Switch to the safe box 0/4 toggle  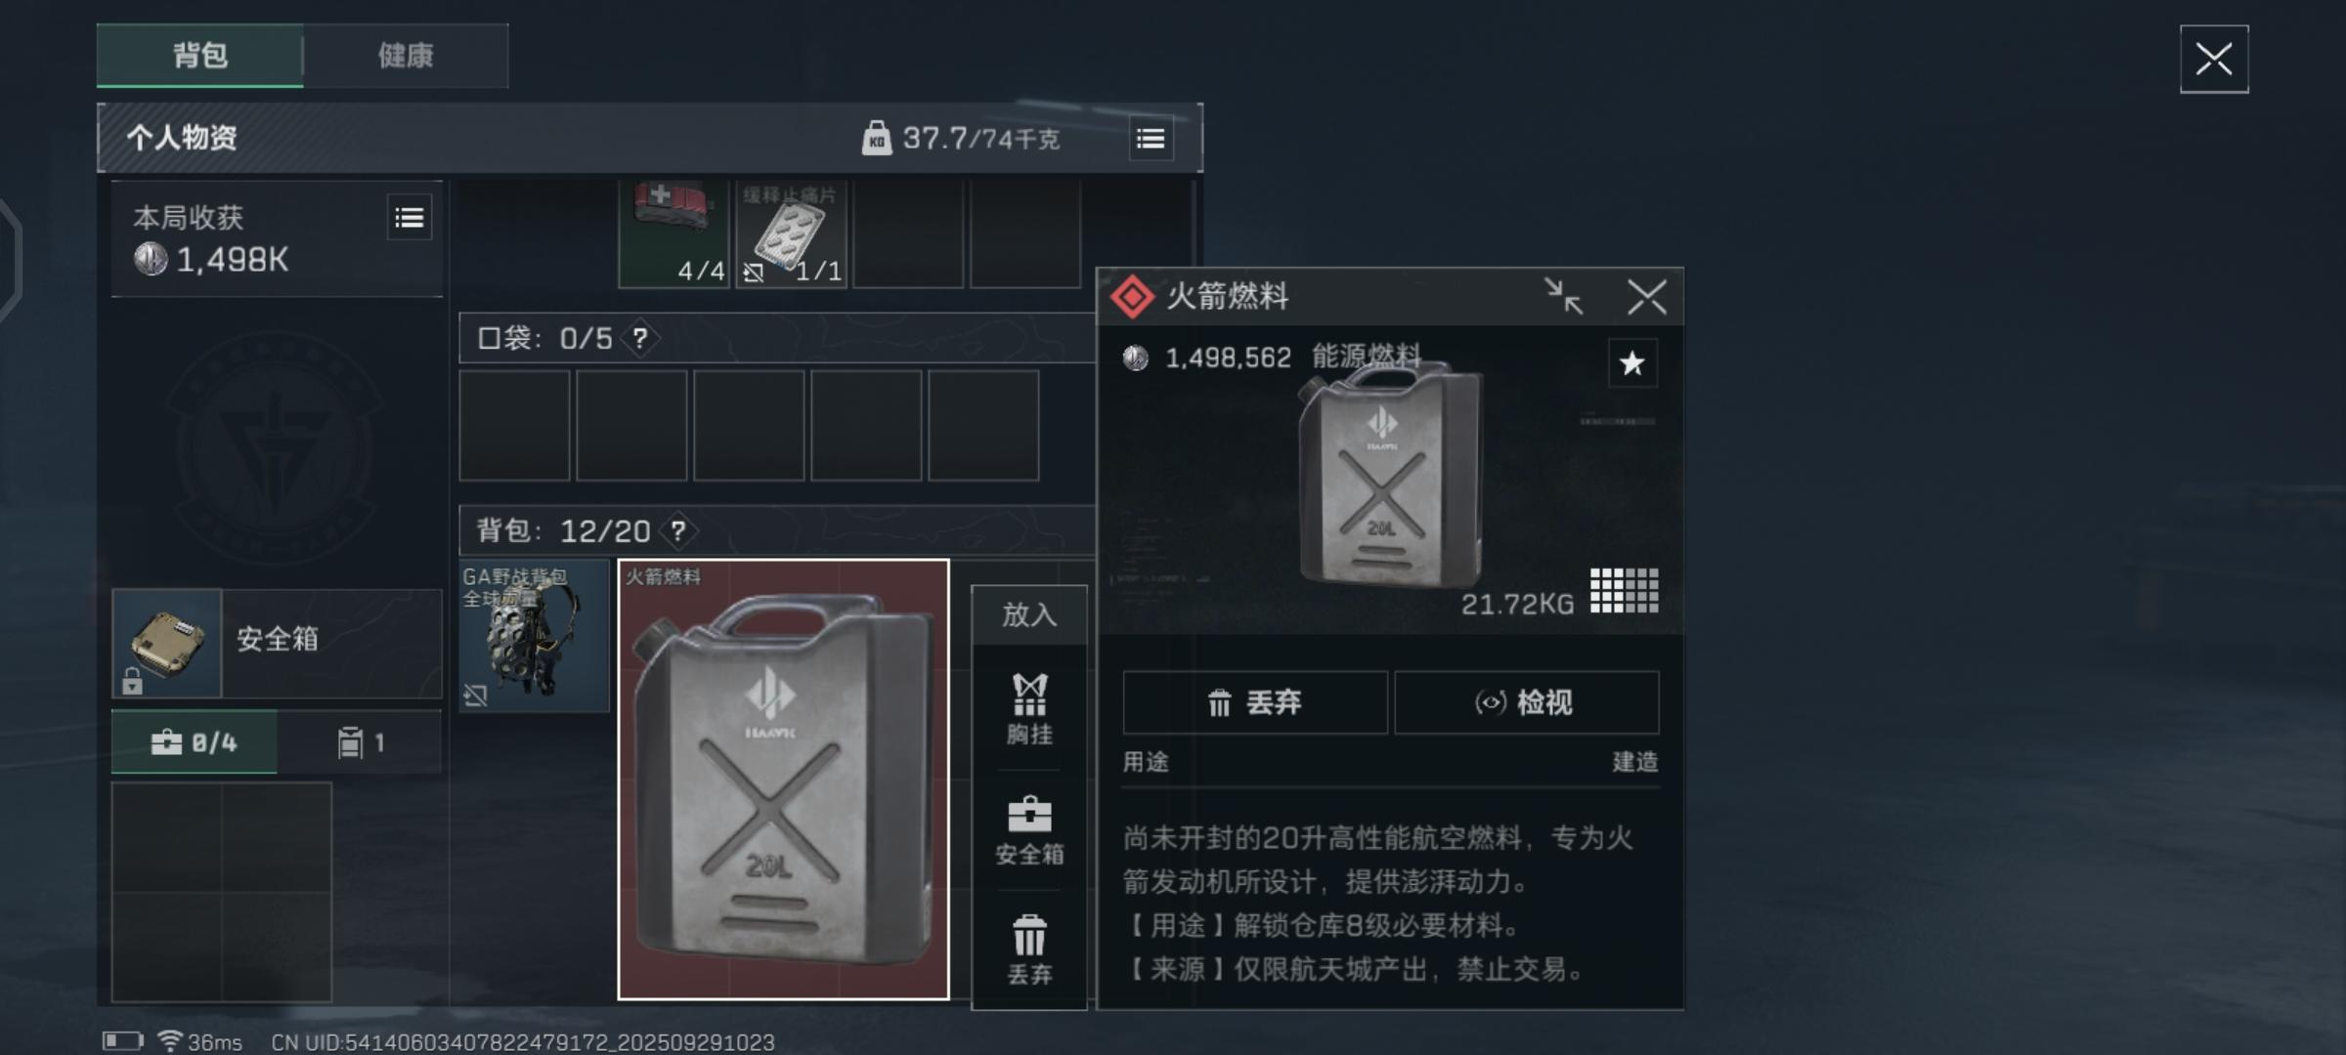coord(194,742)
